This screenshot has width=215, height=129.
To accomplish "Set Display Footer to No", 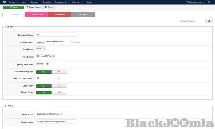I will (59, 92).
